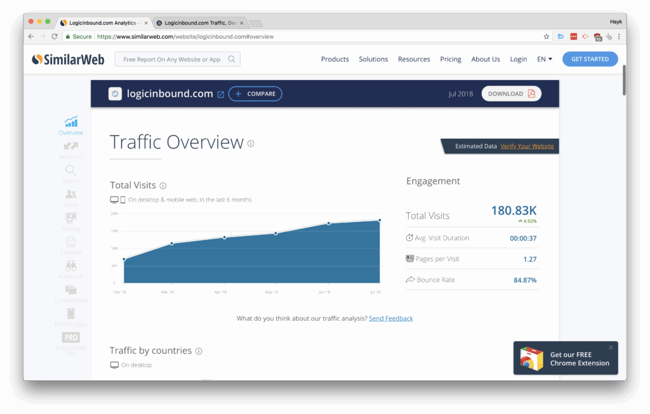650x414 pixels.
Task: Open the SimilarWeb PRO sidebar item
Action: tap(71, 344)
